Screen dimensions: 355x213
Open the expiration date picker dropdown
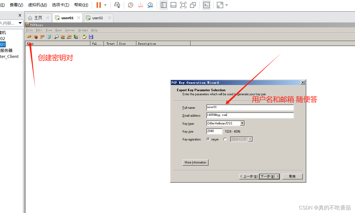250,139
